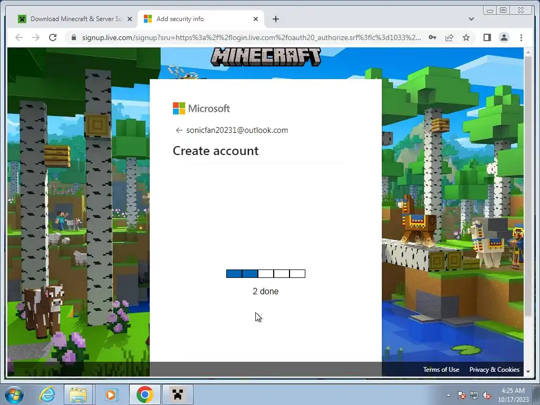Go back using arrow beside email address
The width and height of the screenshot is (540, 405).
tap(179, 130)
